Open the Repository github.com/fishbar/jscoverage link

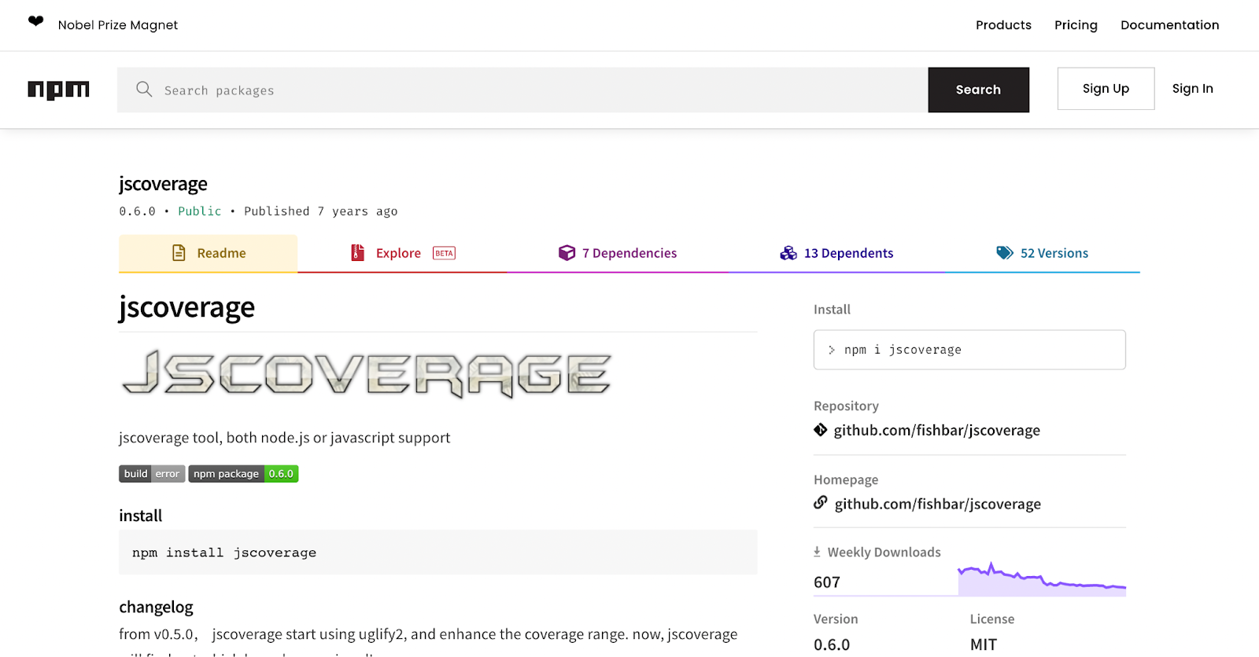click(936, 430)
